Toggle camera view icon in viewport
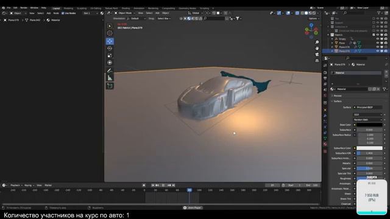The height and width of the screenshot is (219, 390). click(x=317, y=54)
